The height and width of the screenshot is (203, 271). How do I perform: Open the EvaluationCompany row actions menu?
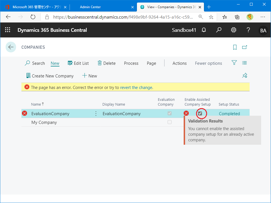click(96, 113)
